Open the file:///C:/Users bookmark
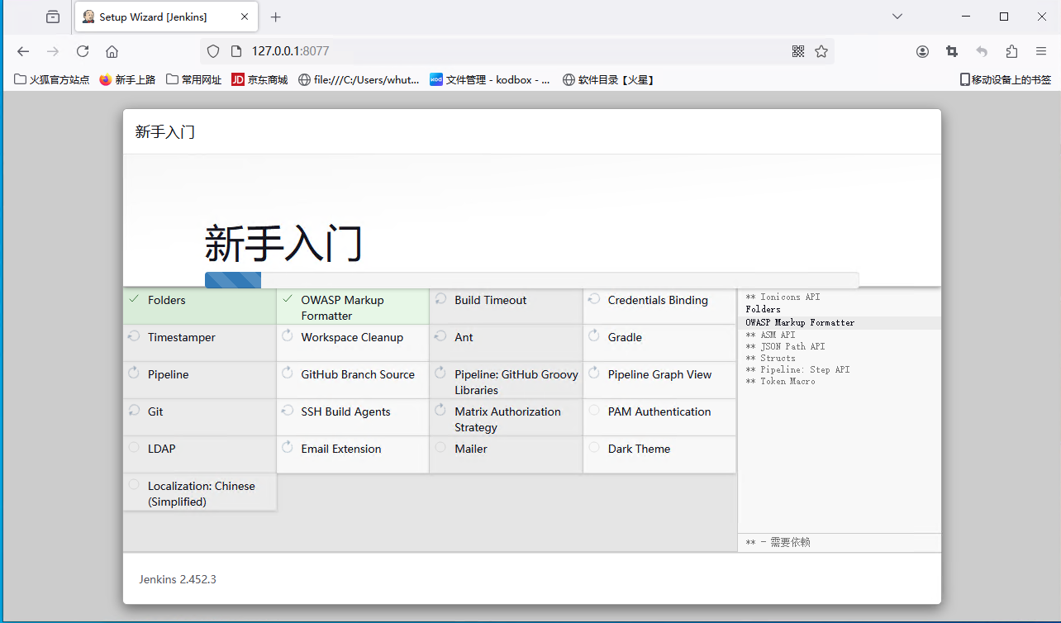The width and height of the screenshot is (1061, 623). coord(359,80)
